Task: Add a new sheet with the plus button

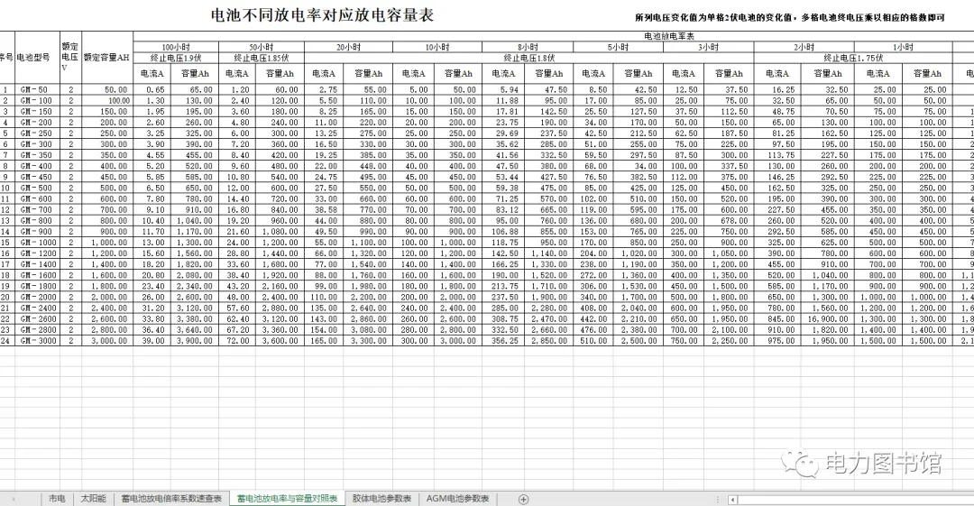Action: click(x=524, y=499)
